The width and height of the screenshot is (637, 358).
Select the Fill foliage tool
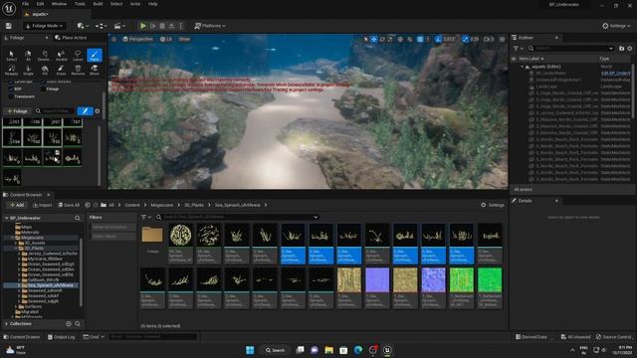tap(44, 70)
